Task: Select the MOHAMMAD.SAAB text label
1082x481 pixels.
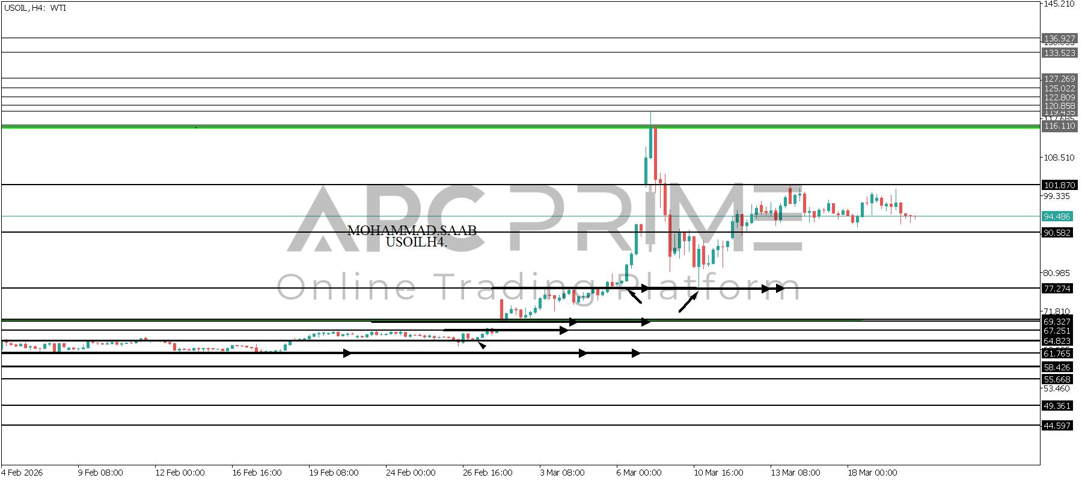Action: click(x=412, y=231)
